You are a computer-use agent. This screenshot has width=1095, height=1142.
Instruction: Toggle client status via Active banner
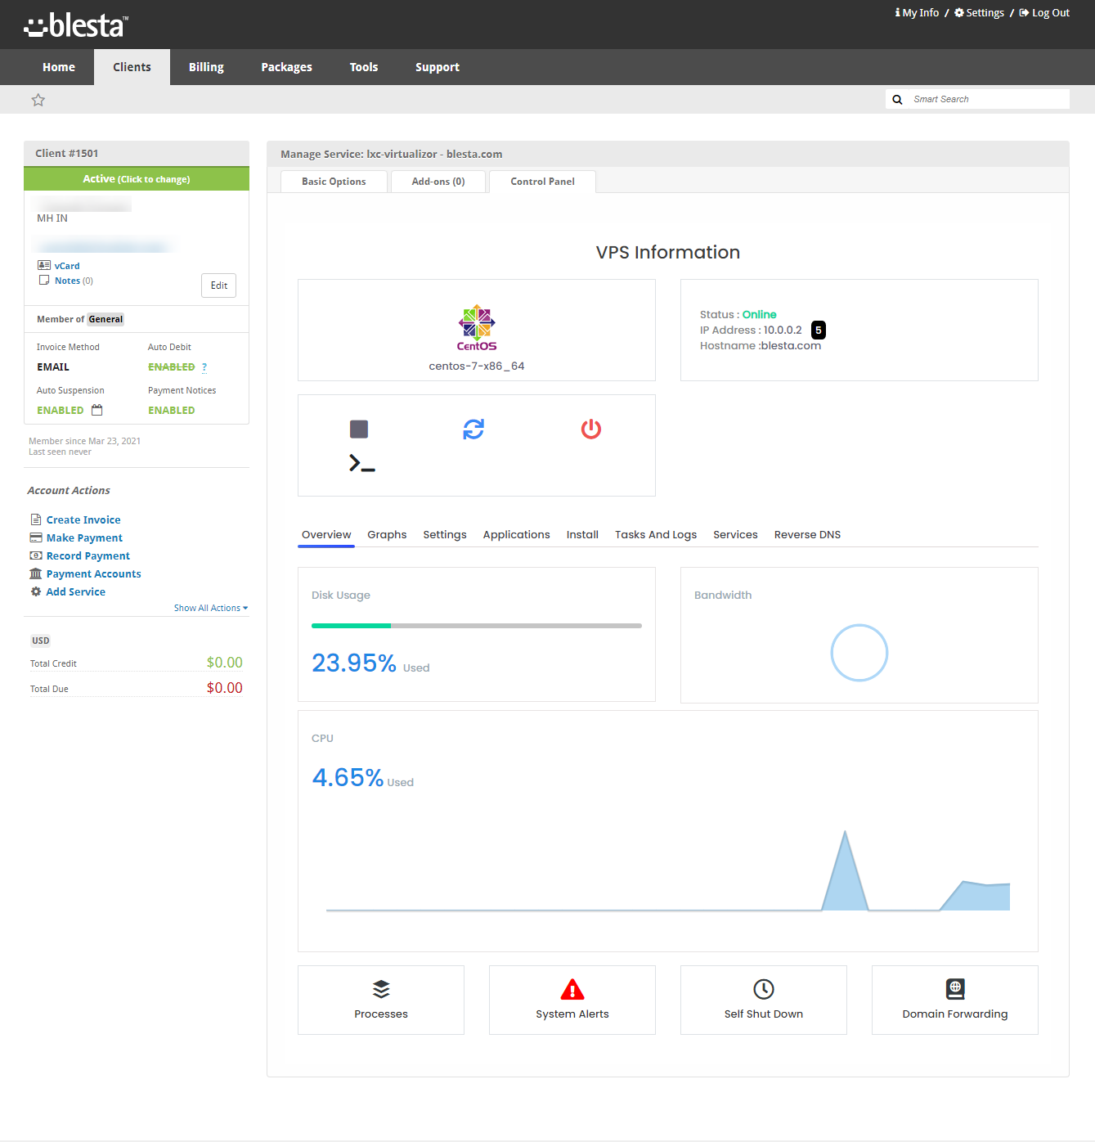(x=137, y=178)
